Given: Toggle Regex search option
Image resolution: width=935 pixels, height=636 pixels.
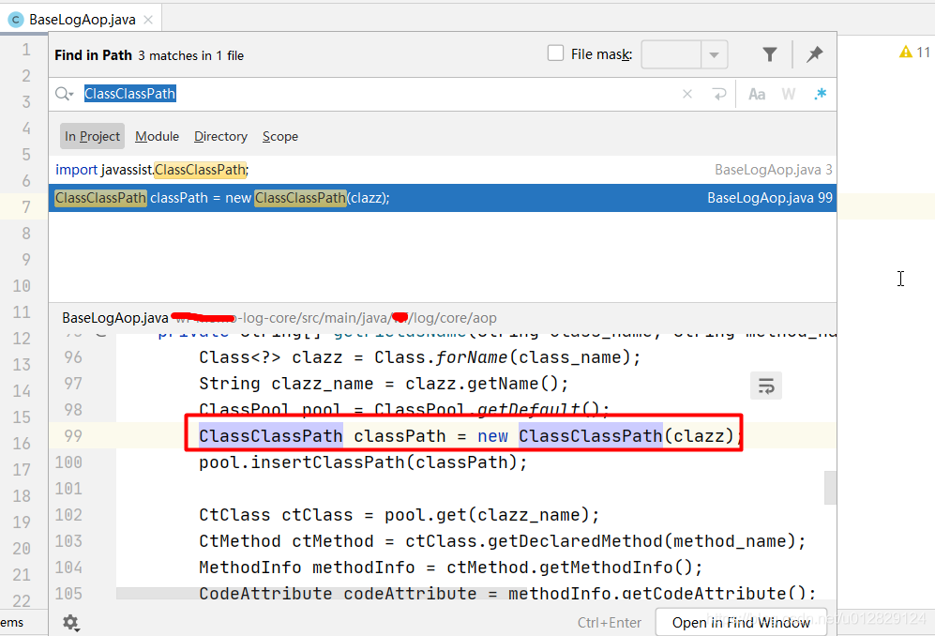Looking at the screenshot, I should tap(821, 94).
